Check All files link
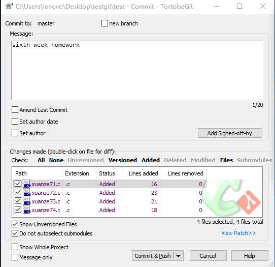 [x=41, y=160]
